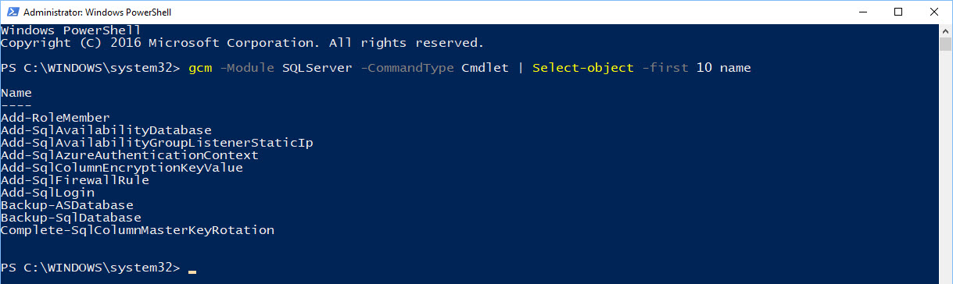Viewport: 953px width, 284px height.
Task: Click the Add-SqlAvailabilityDatabase output line
Action: pyautogui.click(x=106, y=130)
